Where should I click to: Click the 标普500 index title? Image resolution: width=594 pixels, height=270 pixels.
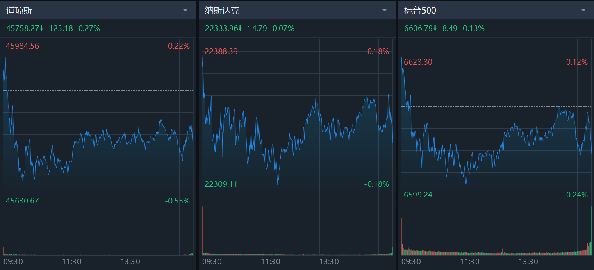click(420, 11)
